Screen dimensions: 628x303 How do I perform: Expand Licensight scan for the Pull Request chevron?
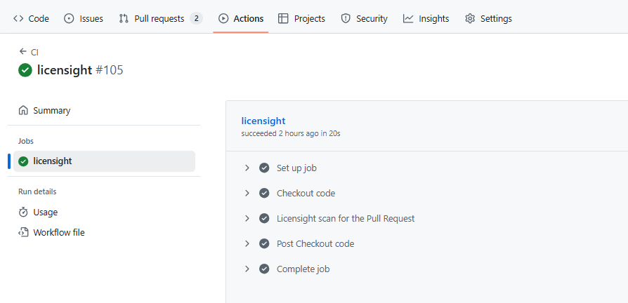pos(247,218)
